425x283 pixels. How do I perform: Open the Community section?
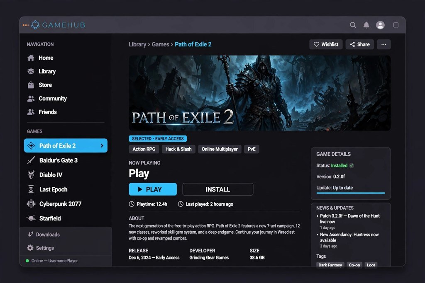[x=53, y=99]
